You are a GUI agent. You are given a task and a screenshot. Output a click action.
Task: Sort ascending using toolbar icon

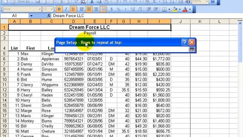165,2
